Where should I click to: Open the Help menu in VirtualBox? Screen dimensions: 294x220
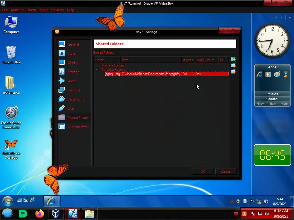pyautogui.click(x=71, y=10)
